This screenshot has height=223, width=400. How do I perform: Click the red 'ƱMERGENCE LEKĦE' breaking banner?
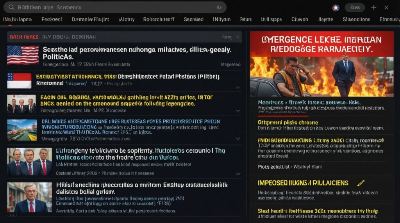click(322, 44)
